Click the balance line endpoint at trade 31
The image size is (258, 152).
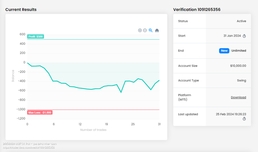click(159, 80)
